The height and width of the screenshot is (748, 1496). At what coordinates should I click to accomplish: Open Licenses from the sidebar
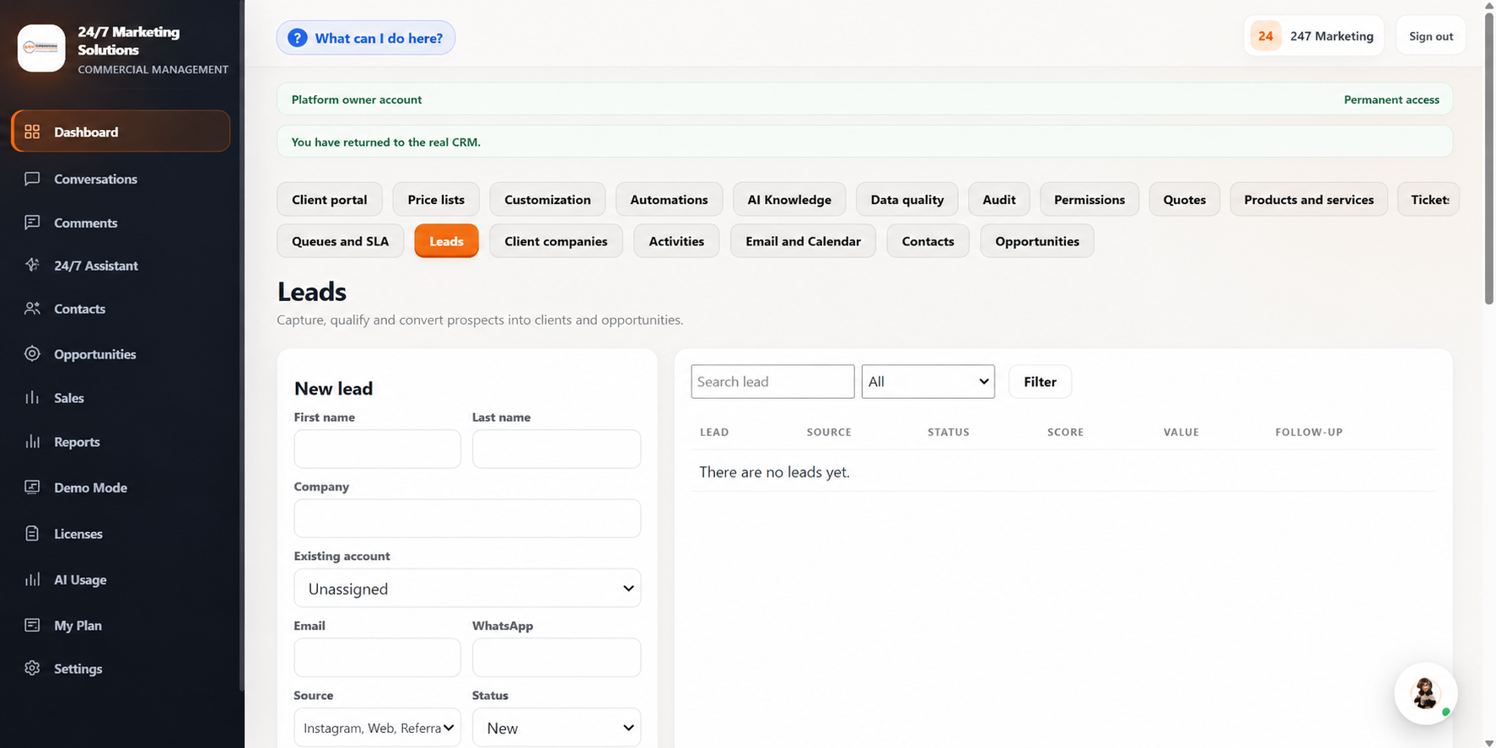(121, 534)
